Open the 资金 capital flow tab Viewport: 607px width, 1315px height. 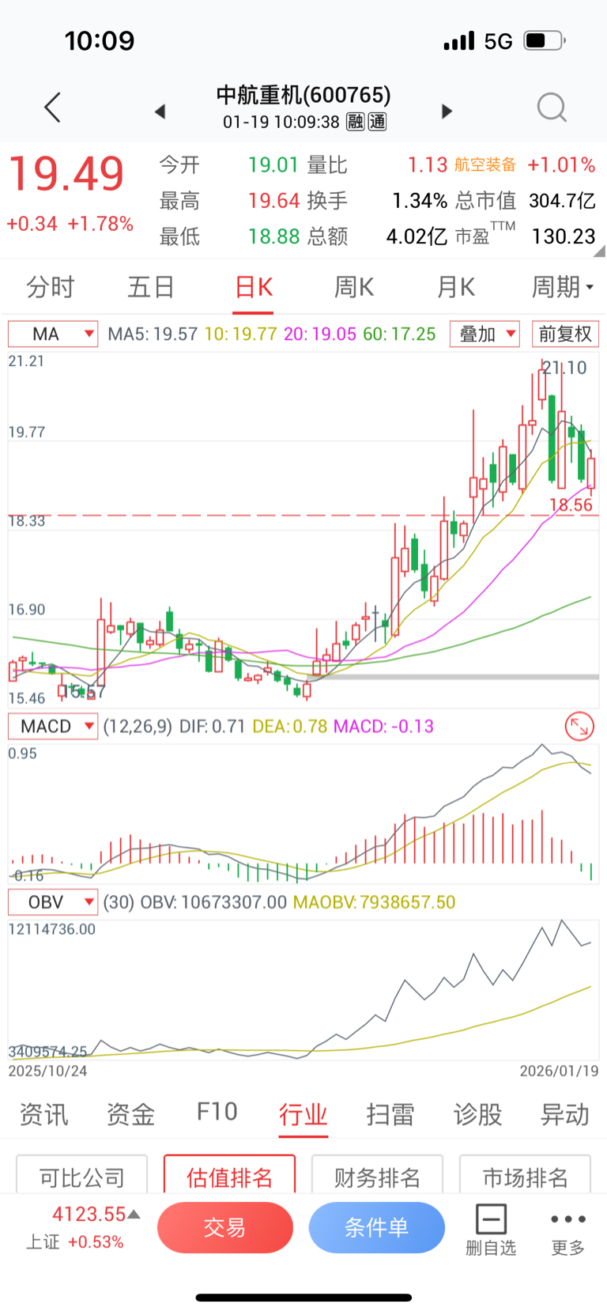(x=130, y=1114)
